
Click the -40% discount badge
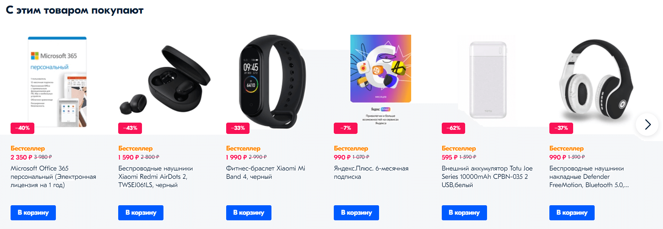[x=22, y=128]
